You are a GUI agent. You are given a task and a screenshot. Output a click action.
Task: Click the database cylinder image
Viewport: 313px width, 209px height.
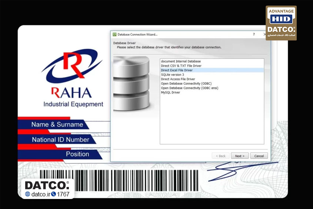pyautogui.click(x=131, y=84)
